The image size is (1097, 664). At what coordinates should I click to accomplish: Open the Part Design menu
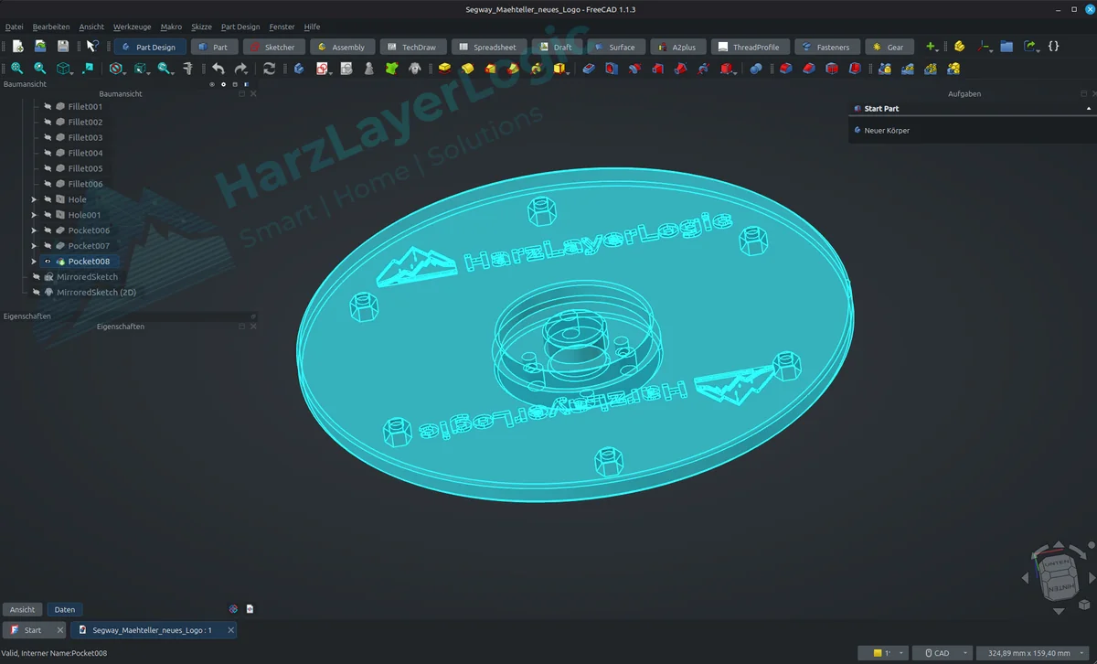click(x=240, y=27)
